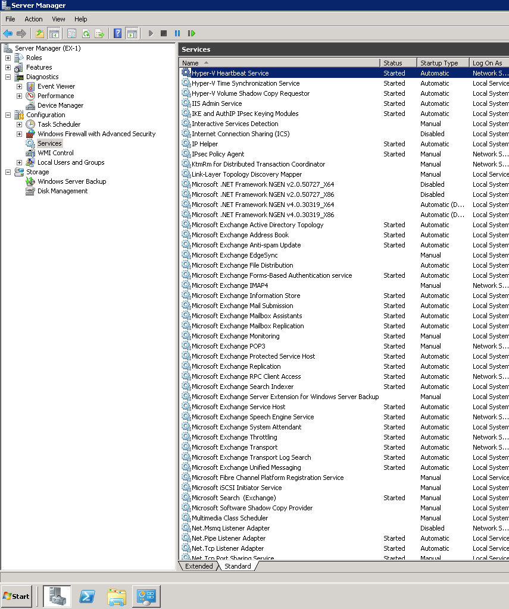Open the File menu
Screen dimensions: 509x609
pos(10,19)
